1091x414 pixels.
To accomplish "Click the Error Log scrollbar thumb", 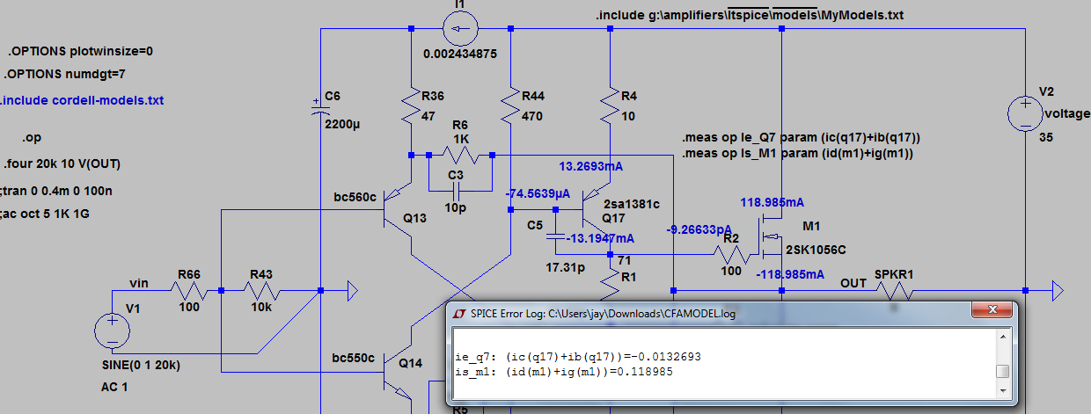I will [1002, 371].
